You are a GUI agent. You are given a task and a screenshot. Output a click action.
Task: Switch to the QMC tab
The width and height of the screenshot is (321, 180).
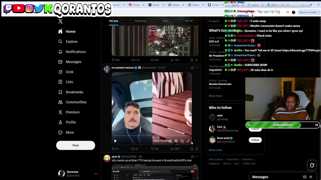(166, 21)
